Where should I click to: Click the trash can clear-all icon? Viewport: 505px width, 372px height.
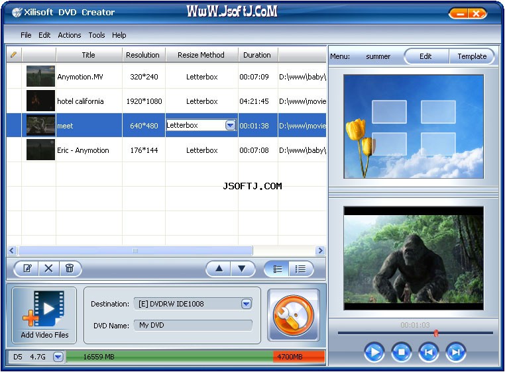click(x=70, y=268)
